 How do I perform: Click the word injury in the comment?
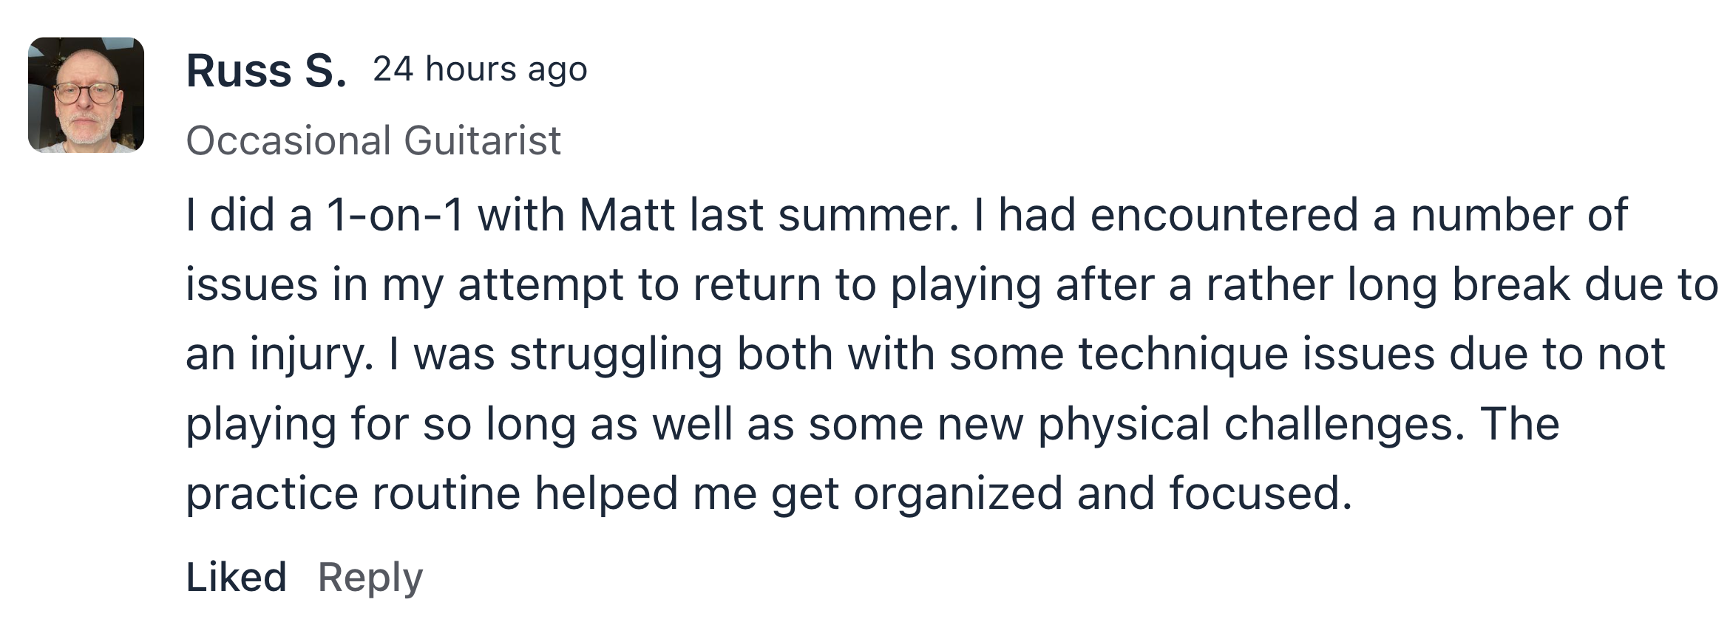click(x=310, y=355)
